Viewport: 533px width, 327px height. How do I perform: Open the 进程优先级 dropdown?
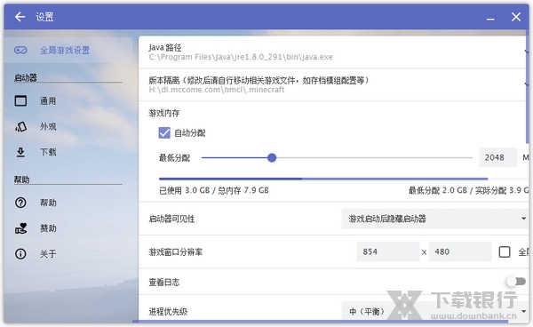(x=434, y=311)
